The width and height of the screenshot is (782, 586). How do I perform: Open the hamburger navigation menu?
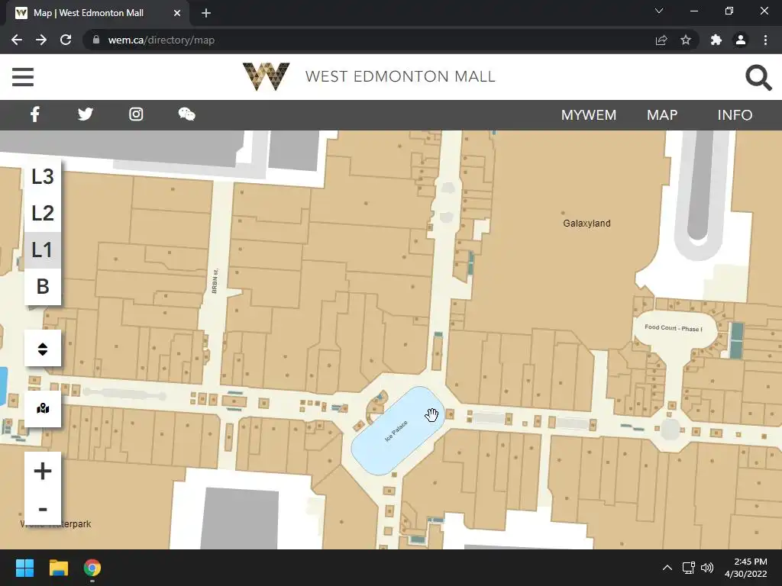23,77
